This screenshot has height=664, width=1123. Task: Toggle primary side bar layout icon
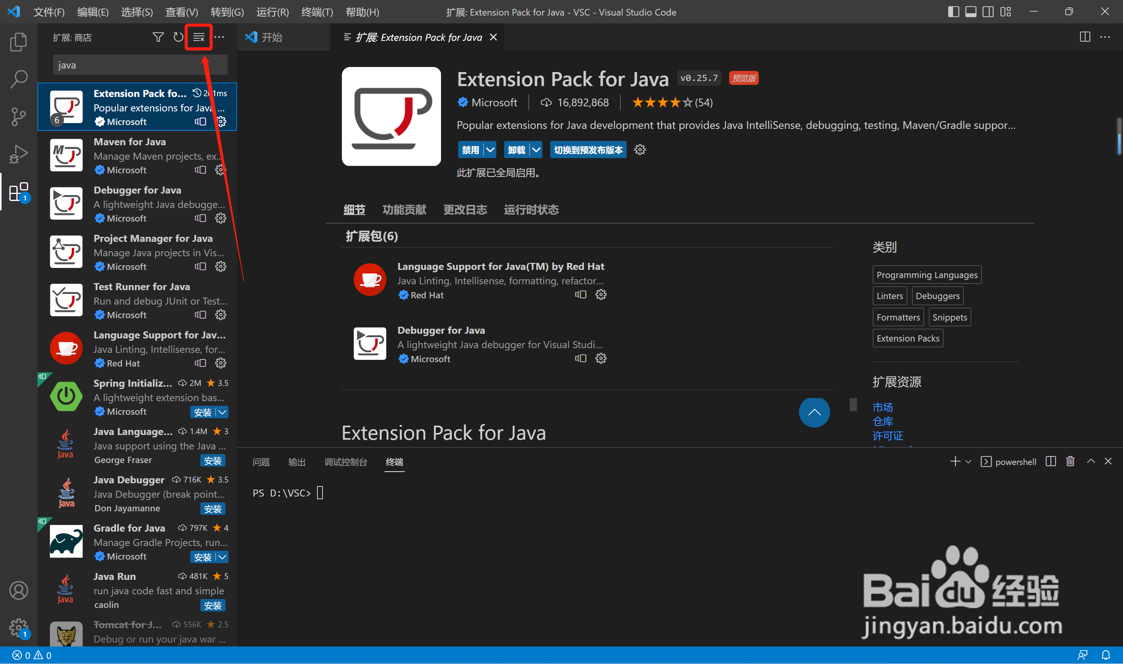pos(953,12)
